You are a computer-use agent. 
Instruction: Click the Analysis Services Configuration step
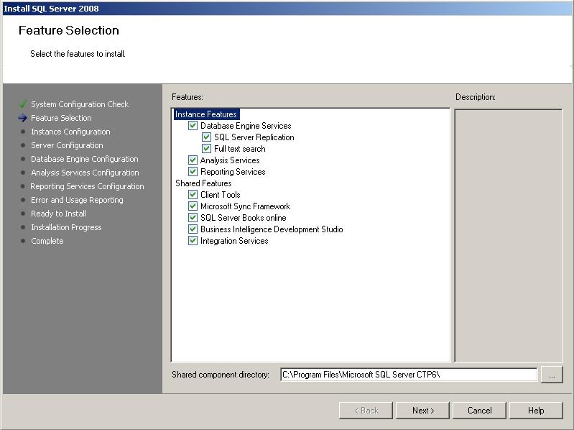point(85,173)
